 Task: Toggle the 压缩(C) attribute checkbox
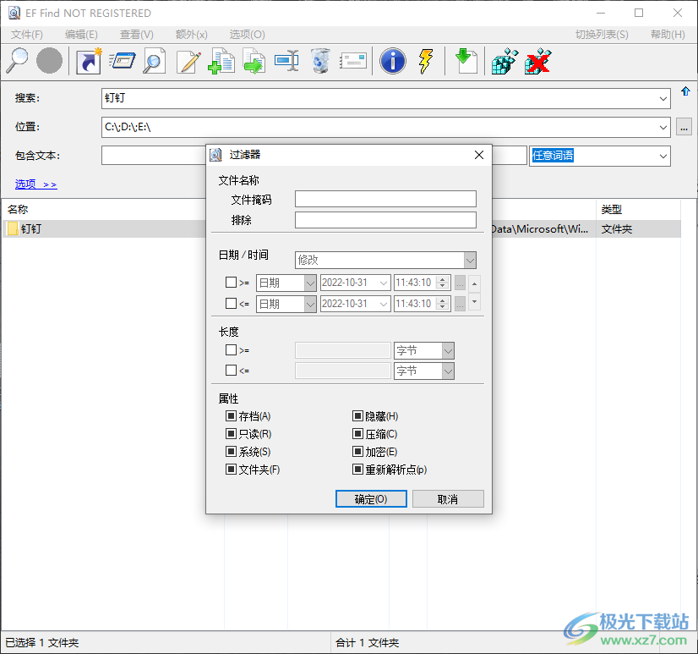pos(357,433)
